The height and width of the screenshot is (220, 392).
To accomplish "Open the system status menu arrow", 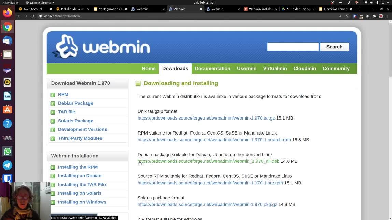I will click(x=388, y=3).
